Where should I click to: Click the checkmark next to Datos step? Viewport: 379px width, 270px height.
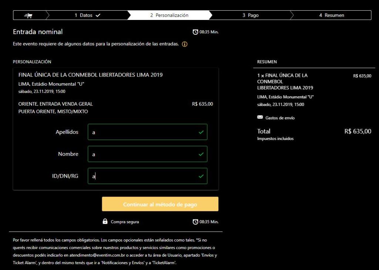[98, 15]
